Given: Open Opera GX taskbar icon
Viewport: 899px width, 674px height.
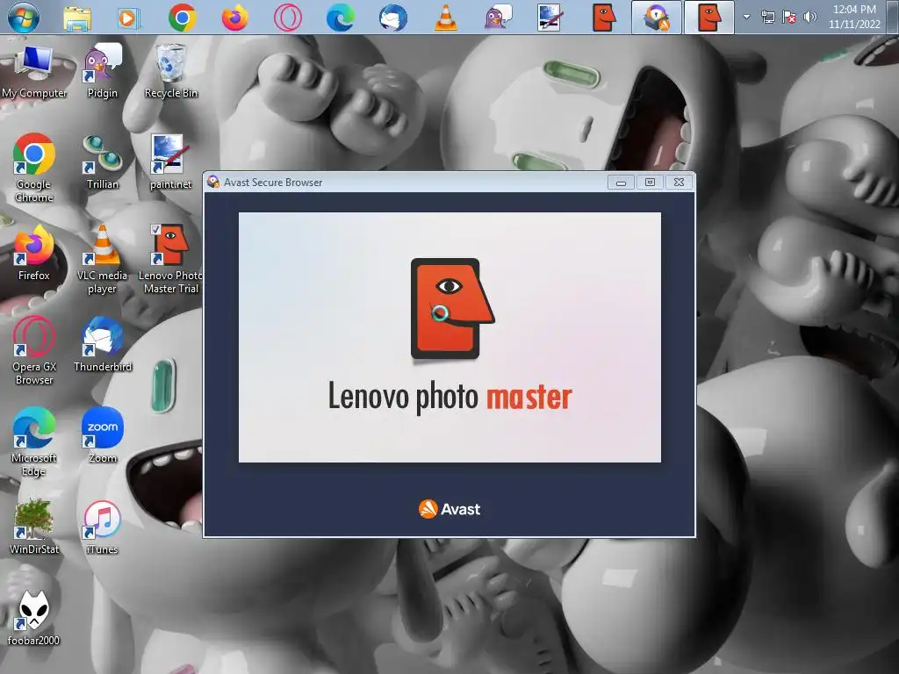Looking at the screenshot, I should tap(288, 18).
